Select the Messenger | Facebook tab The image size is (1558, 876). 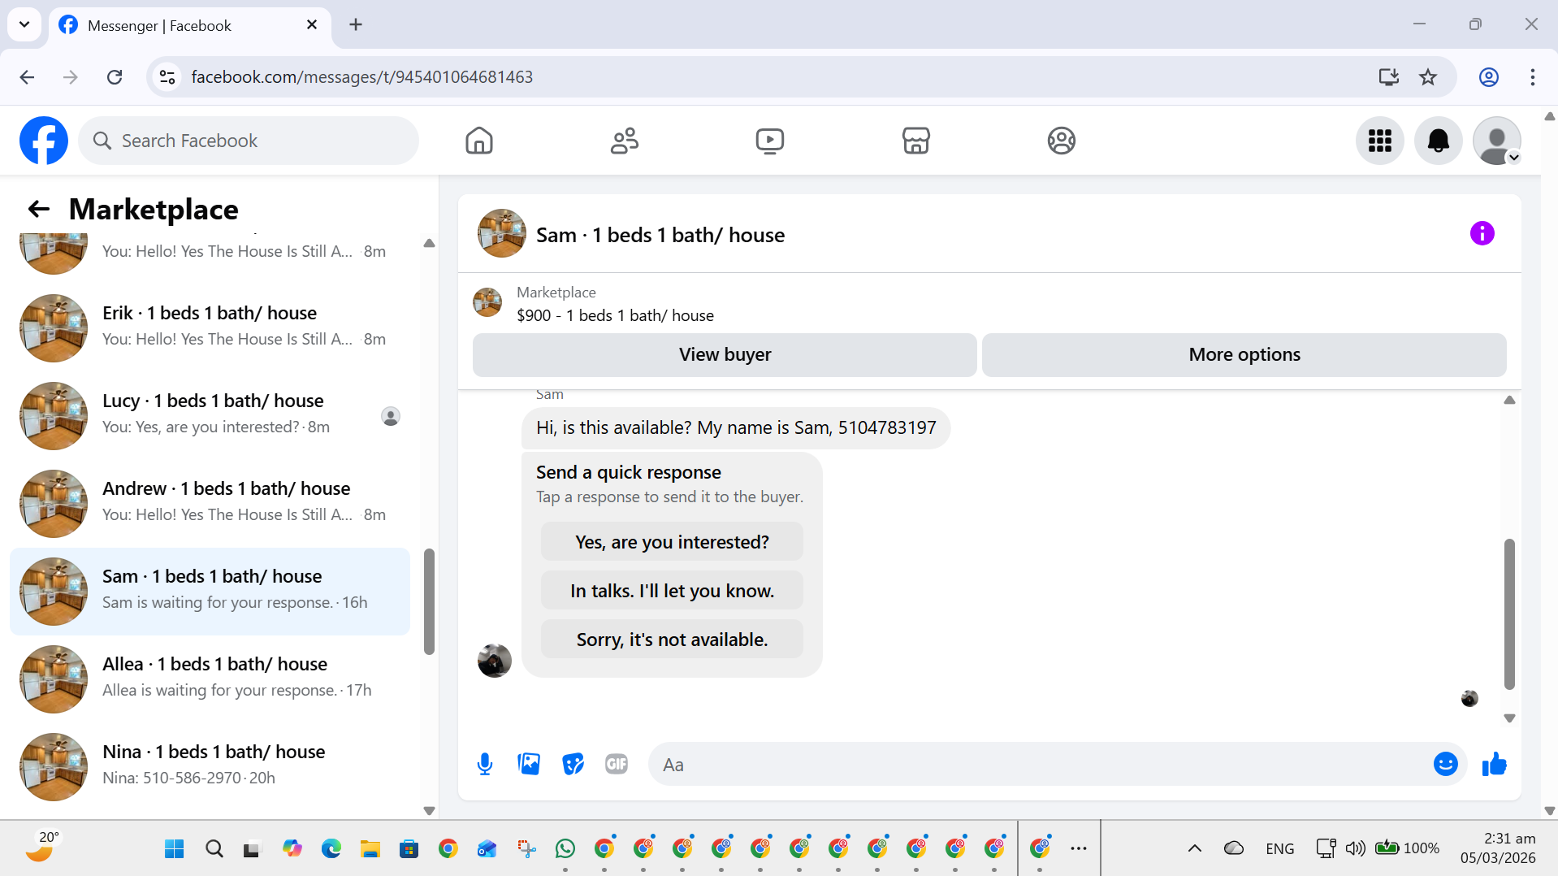coord(190,26)
